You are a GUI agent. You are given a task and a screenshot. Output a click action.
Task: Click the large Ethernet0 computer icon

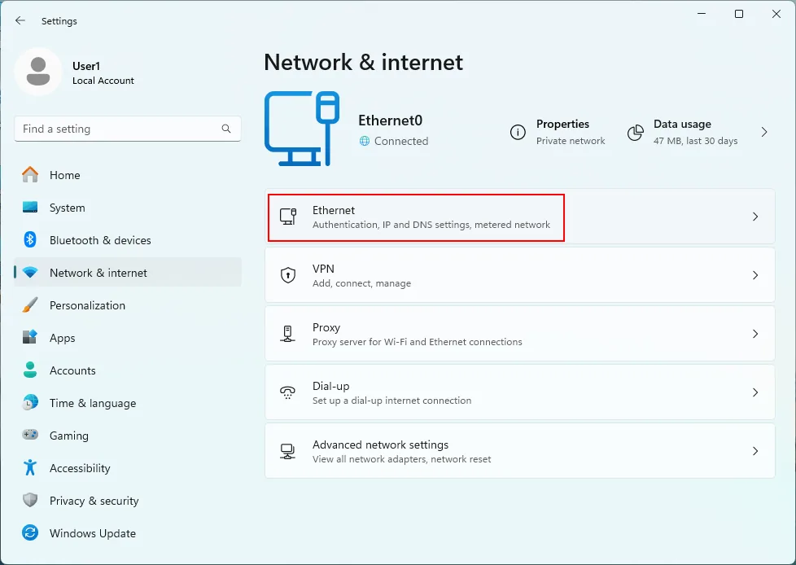point(302,129)
